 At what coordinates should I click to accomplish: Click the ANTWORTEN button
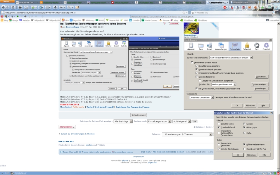[x=67, y=127]
